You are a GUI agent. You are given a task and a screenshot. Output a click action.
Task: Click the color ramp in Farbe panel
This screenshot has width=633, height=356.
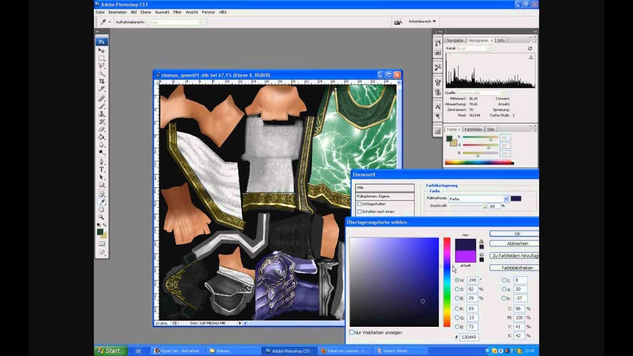(479, 162)
